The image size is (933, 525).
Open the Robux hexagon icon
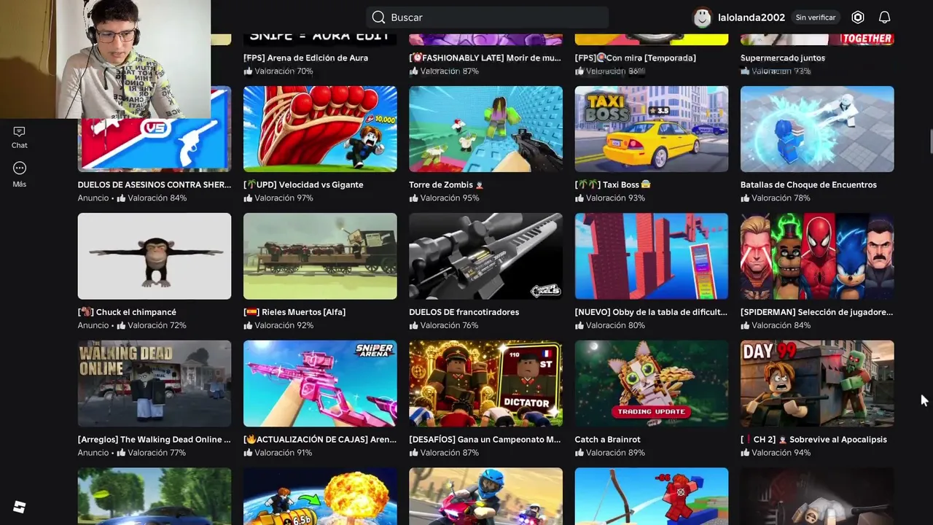(x=858, y=17)
